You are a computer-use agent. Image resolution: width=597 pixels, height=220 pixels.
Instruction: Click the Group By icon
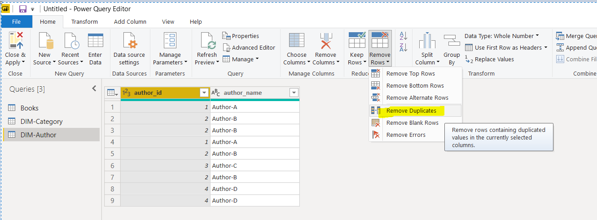tap(452, 41)
